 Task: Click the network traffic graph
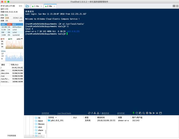pos(14,44)
